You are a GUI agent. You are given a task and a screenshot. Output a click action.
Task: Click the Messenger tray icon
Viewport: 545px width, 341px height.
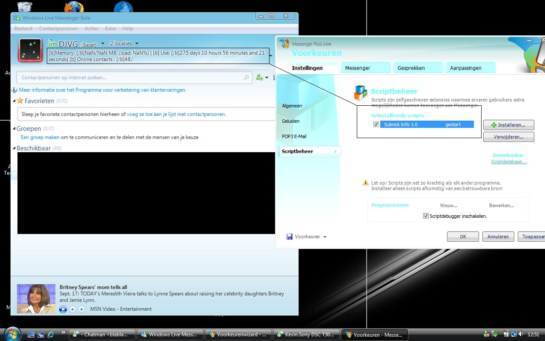(x=487, y=334)
